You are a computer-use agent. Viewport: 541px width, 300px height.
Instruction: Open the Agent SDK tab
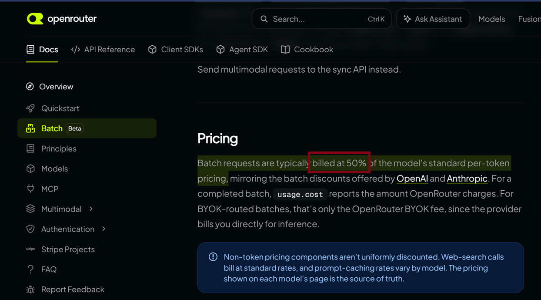[x=242, y=50]
